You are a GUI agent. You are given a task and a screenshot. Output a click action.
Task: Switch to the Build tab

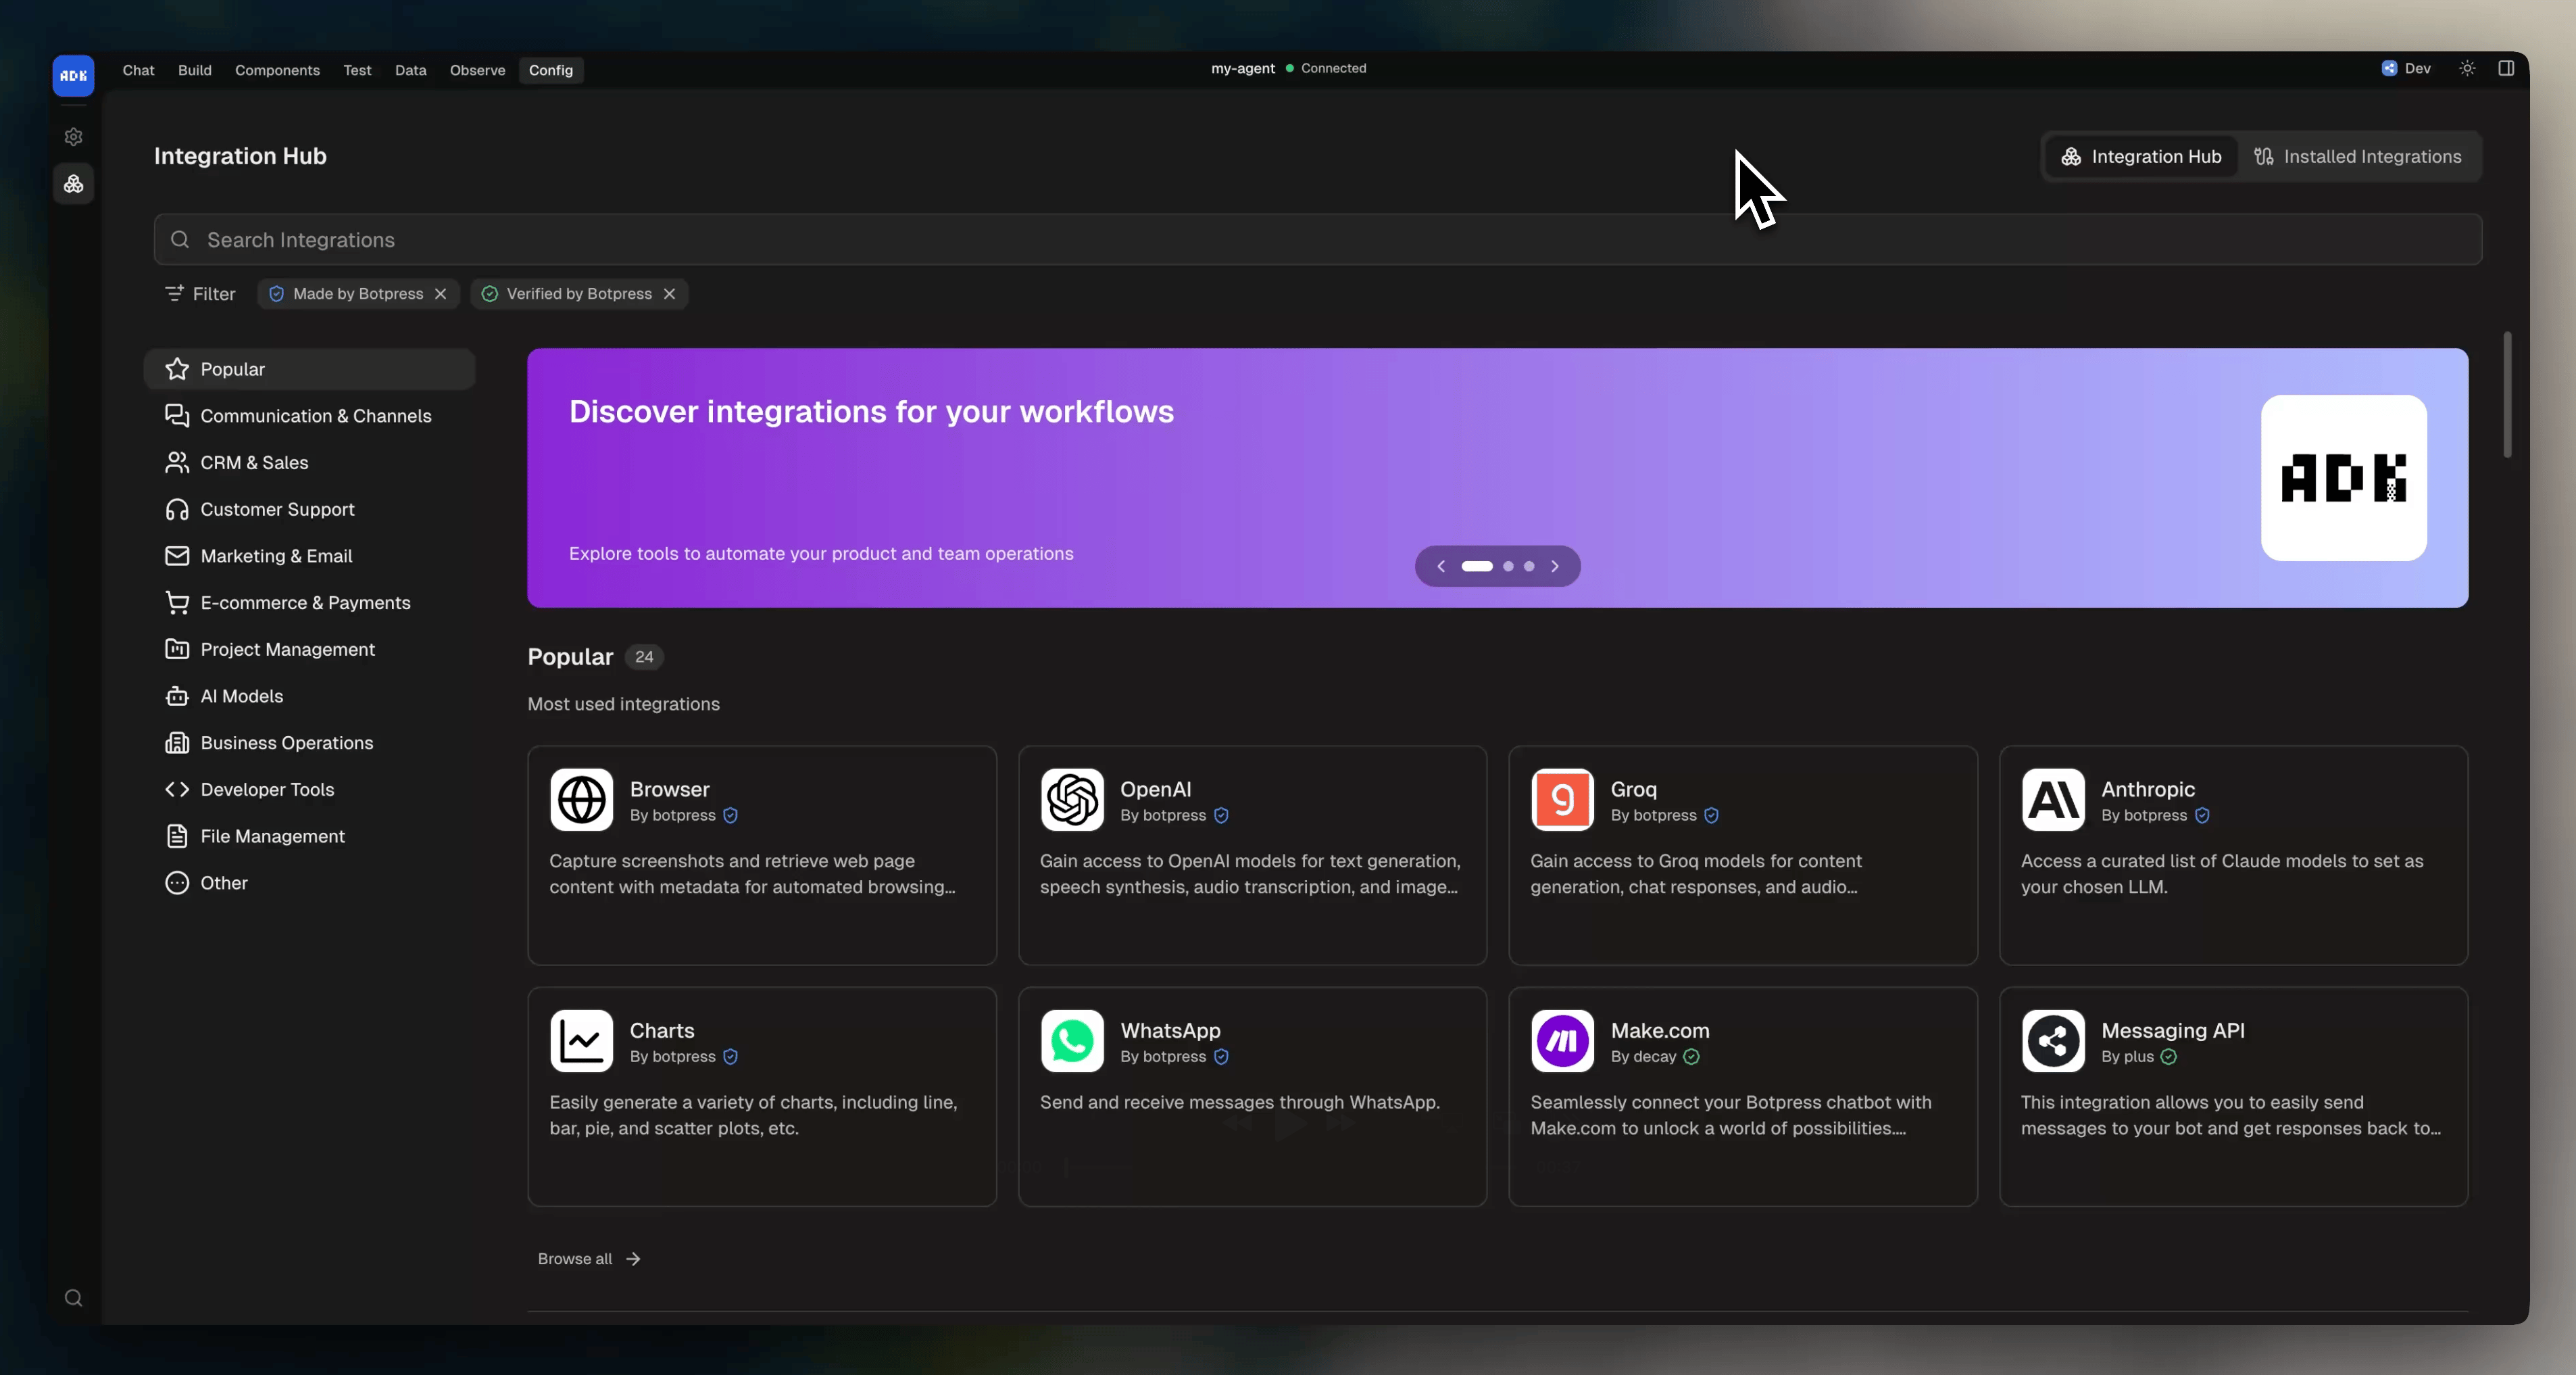tap(195, 70)
